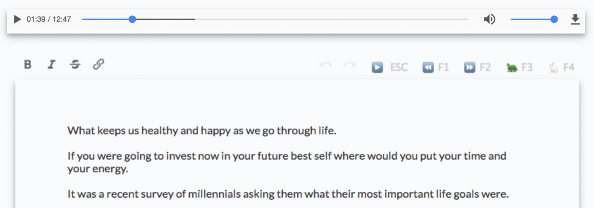Screen dimensions: 594x208
Task: Rewind audio with F1 button
Action: click(x=428, y=68)
